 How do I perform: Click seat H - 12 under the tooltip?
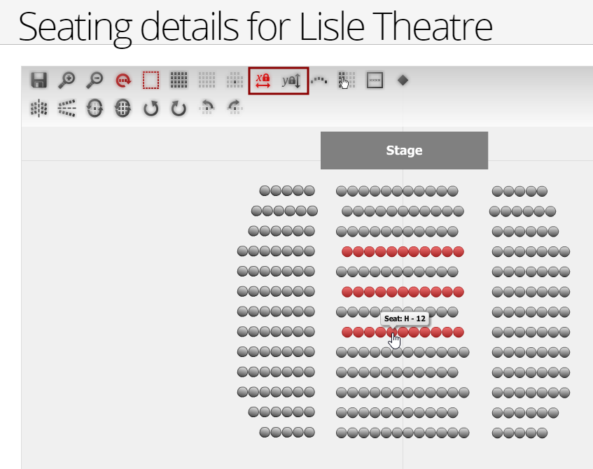click(x=392, y=332)
